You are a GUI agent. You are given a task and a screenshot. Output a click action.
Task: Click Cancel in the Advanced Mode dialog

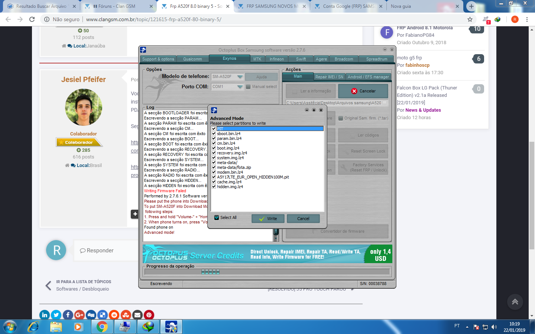303,219
